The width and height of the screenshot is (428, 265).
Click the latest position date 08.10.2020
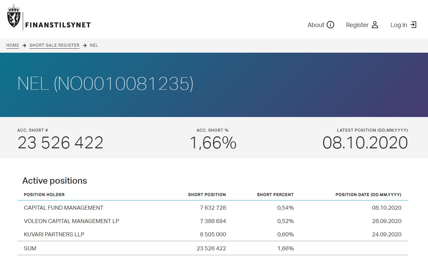point(365,143)
